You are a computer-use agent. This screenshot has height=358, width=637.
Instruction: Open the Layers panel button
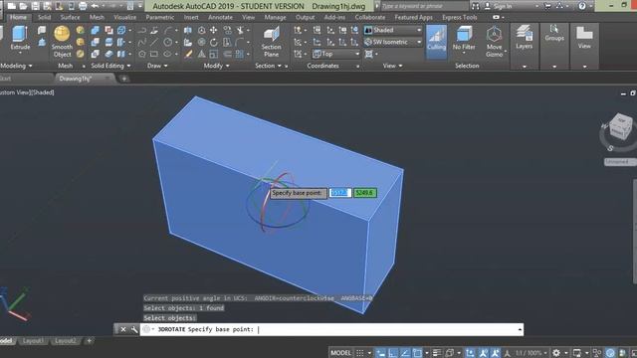pyautogui.click(x=525, y=38)
